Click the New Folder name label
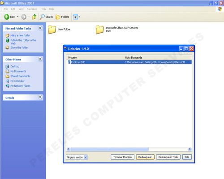Screen dimensions: 224x179 64,30
